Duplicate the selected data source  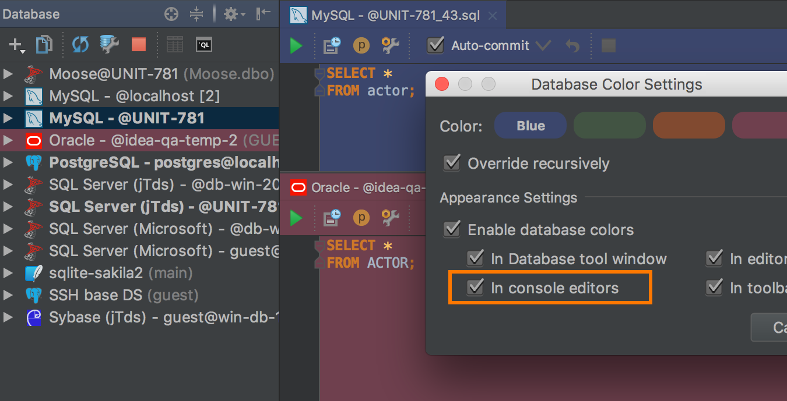(44, 45)
